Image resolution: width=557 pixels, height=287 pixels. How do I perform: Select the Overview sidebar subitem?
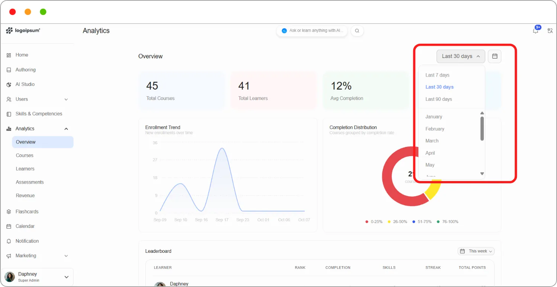click(x=43, y=142)
